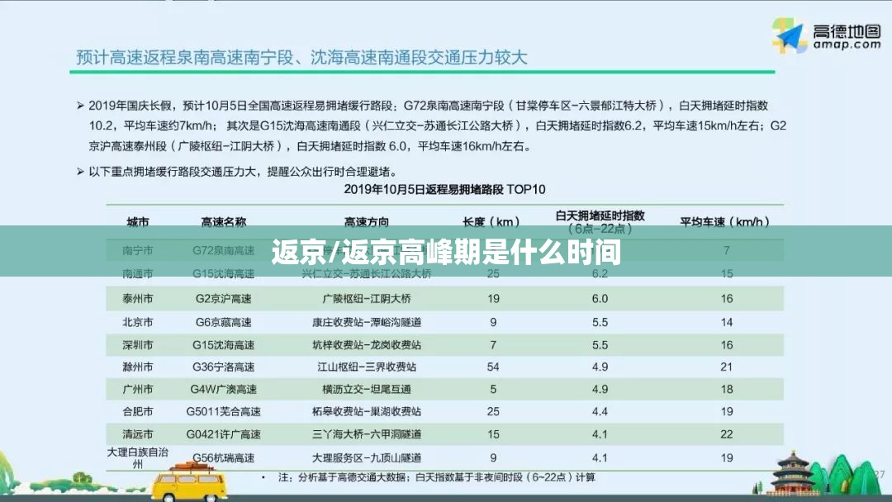This screenshot has height=502, width=892.
Task: Select the 三丫海大桥-六甲洞隧道 cell
Action: (x=367, y=434)
